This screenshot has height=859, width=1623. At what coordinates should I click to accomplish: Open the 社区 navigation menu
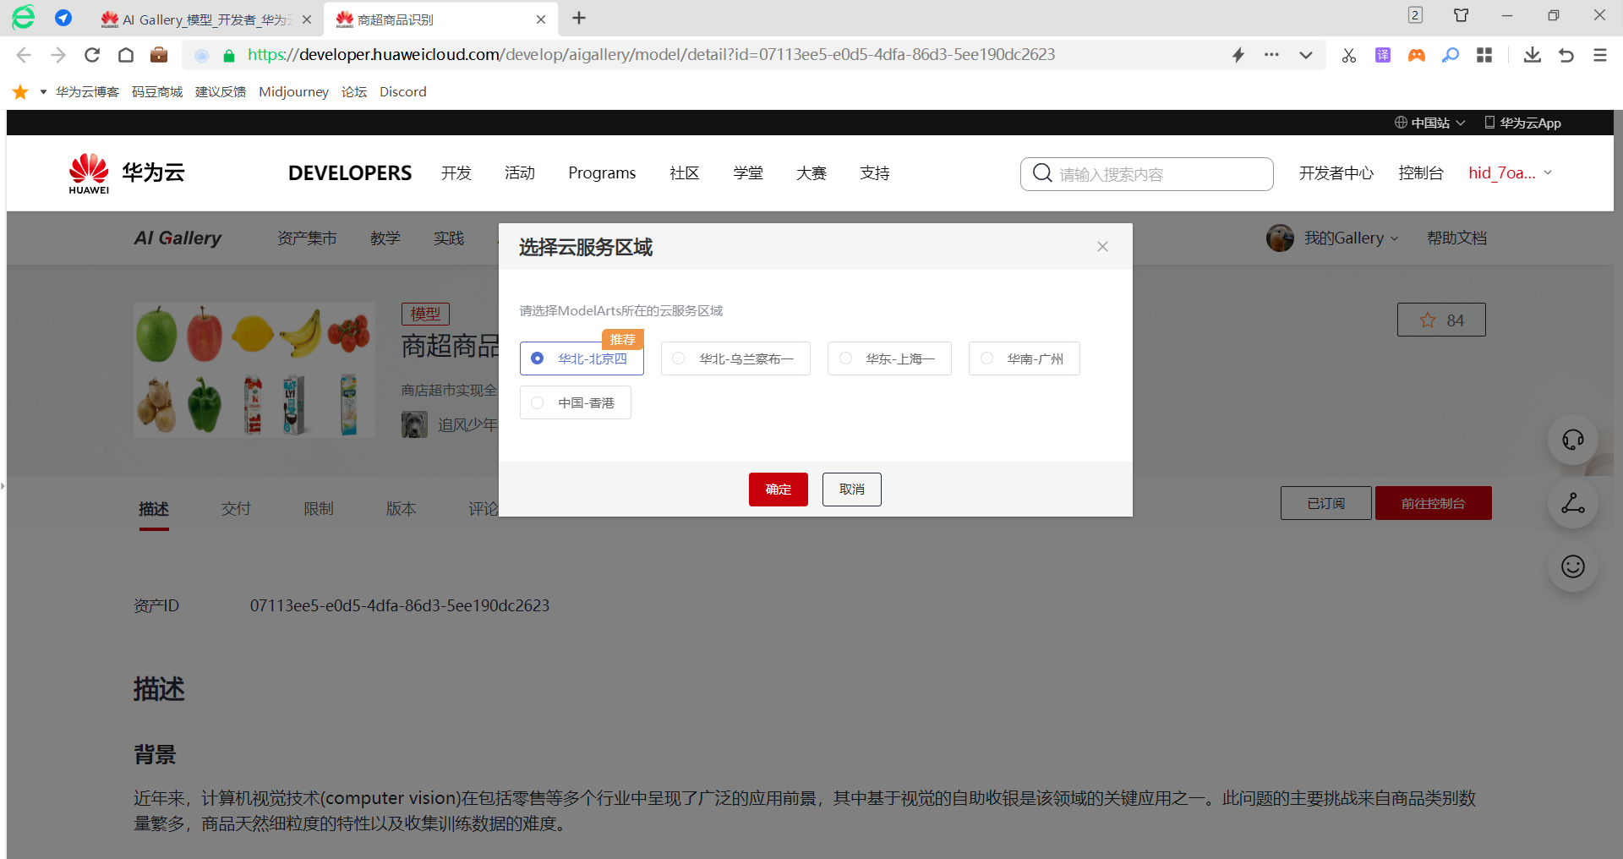[685, 173]
